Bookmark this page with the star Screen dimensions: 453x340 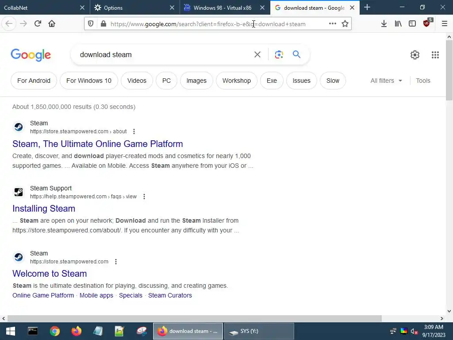pos(345,24)
